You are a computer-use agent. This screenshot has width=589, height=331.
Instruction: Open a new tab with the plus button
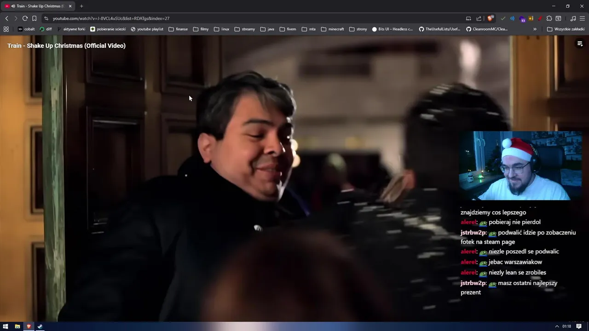pos(81,6)
